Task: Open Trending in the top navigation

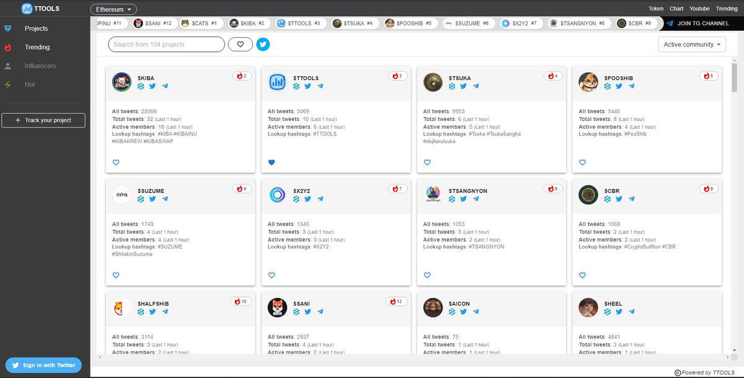Action: click(x=727, y=9)
